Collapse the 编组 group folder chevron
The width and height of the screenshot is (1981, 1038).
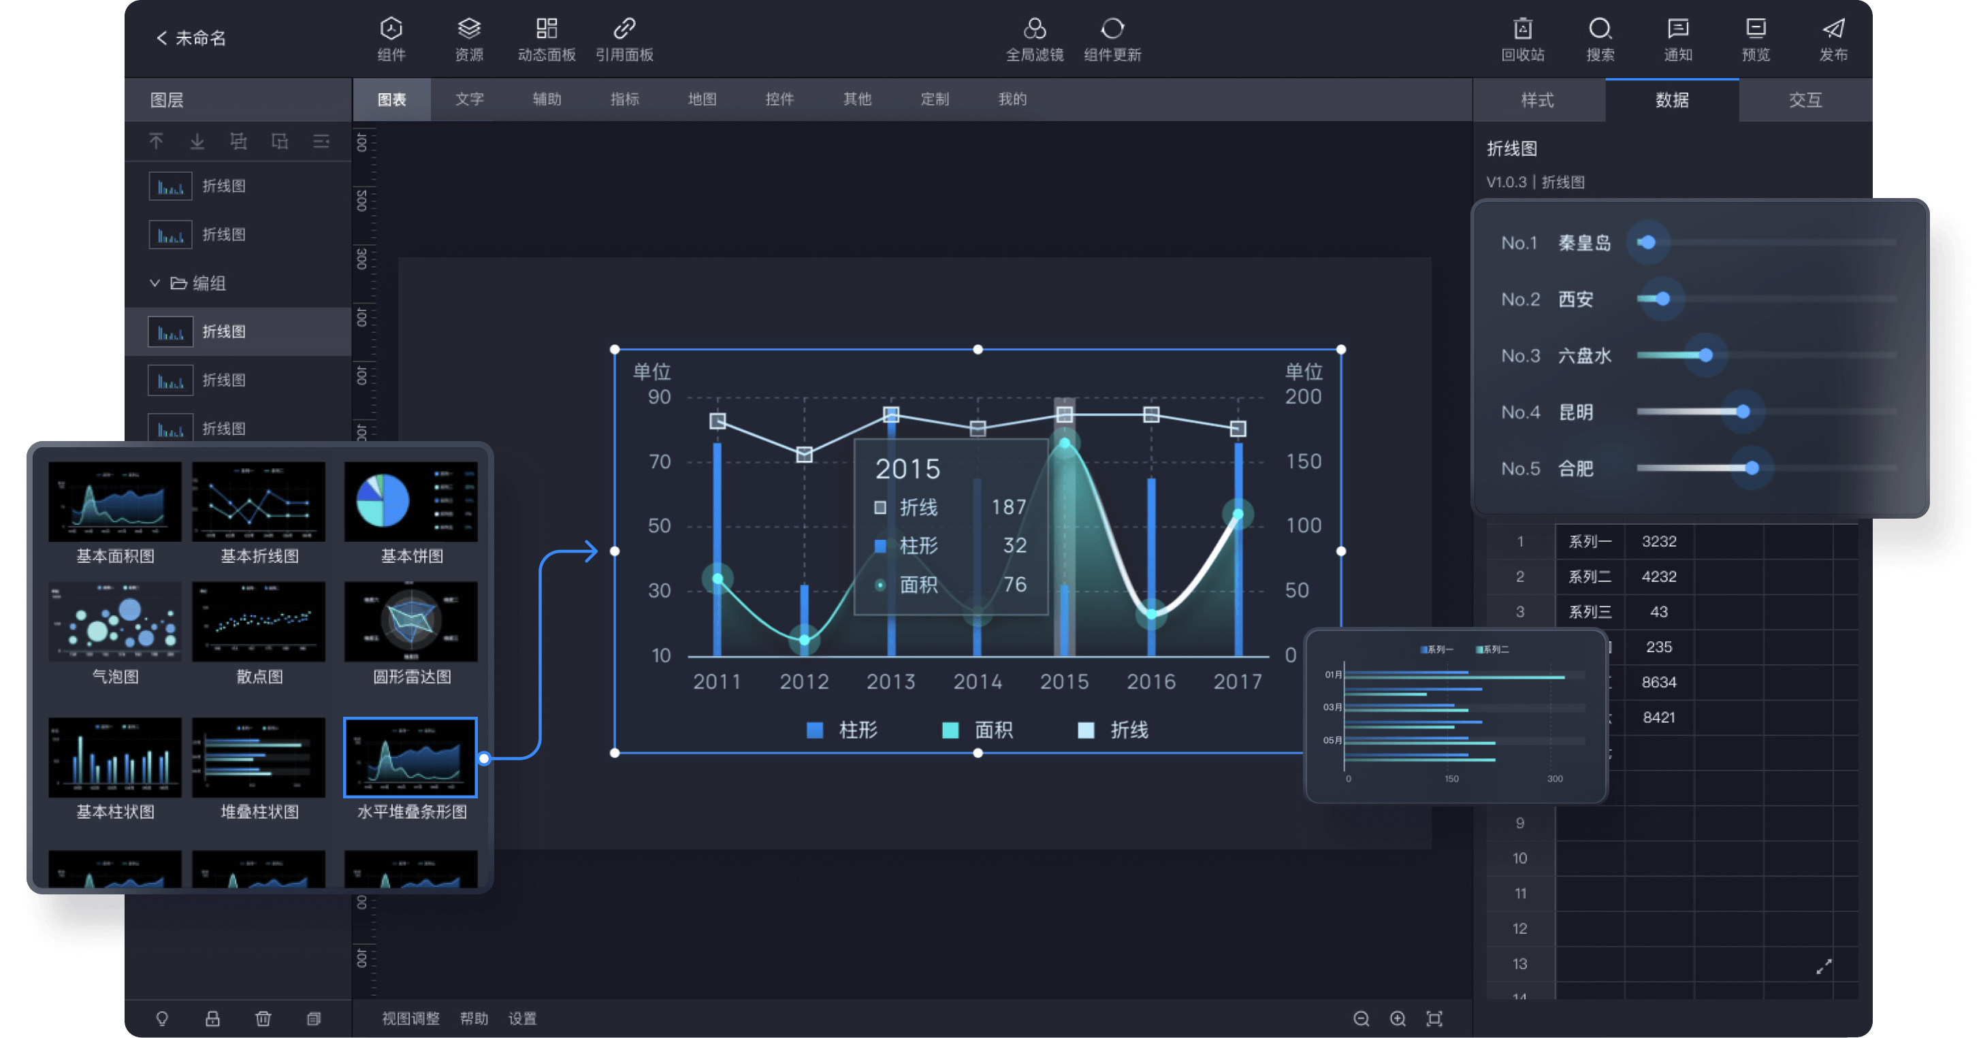click(155, 283)
